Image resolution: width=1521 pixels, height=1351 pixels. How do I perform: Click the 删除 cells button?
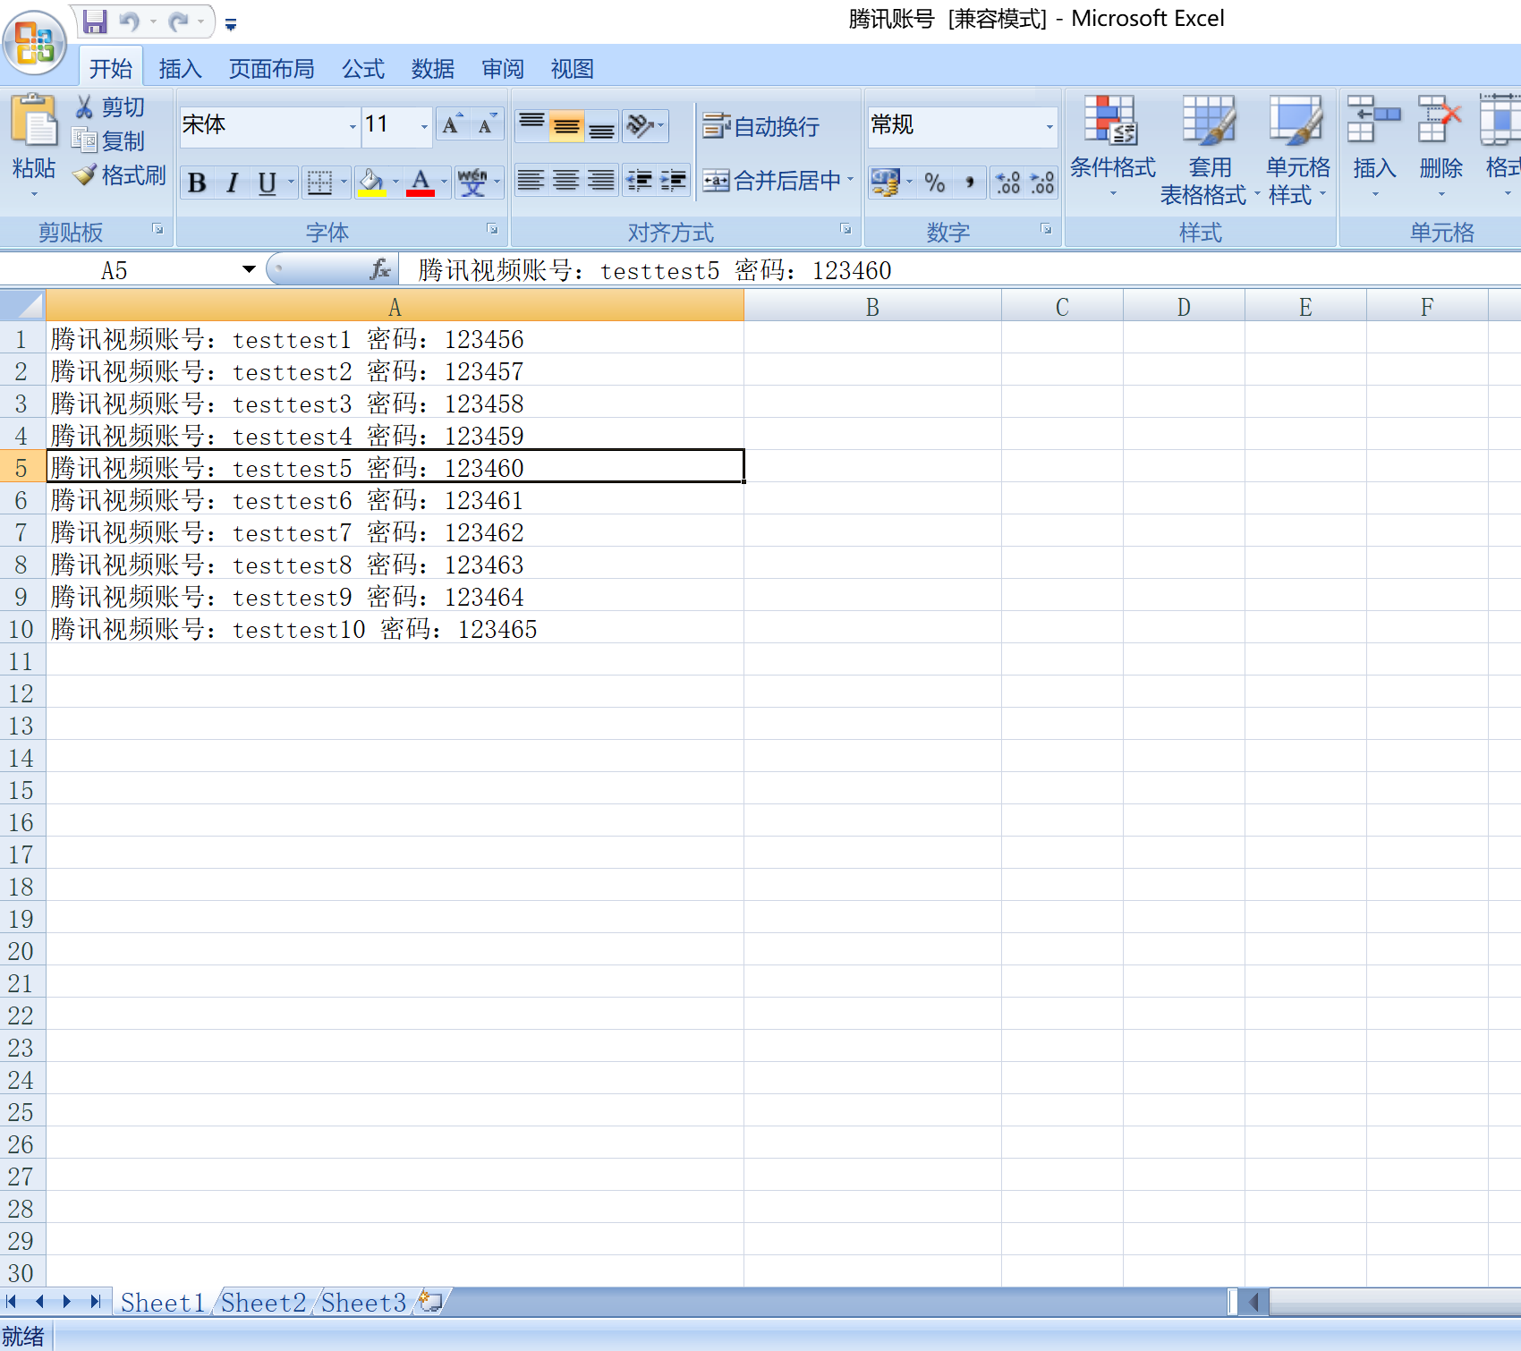coord(1440,147)
